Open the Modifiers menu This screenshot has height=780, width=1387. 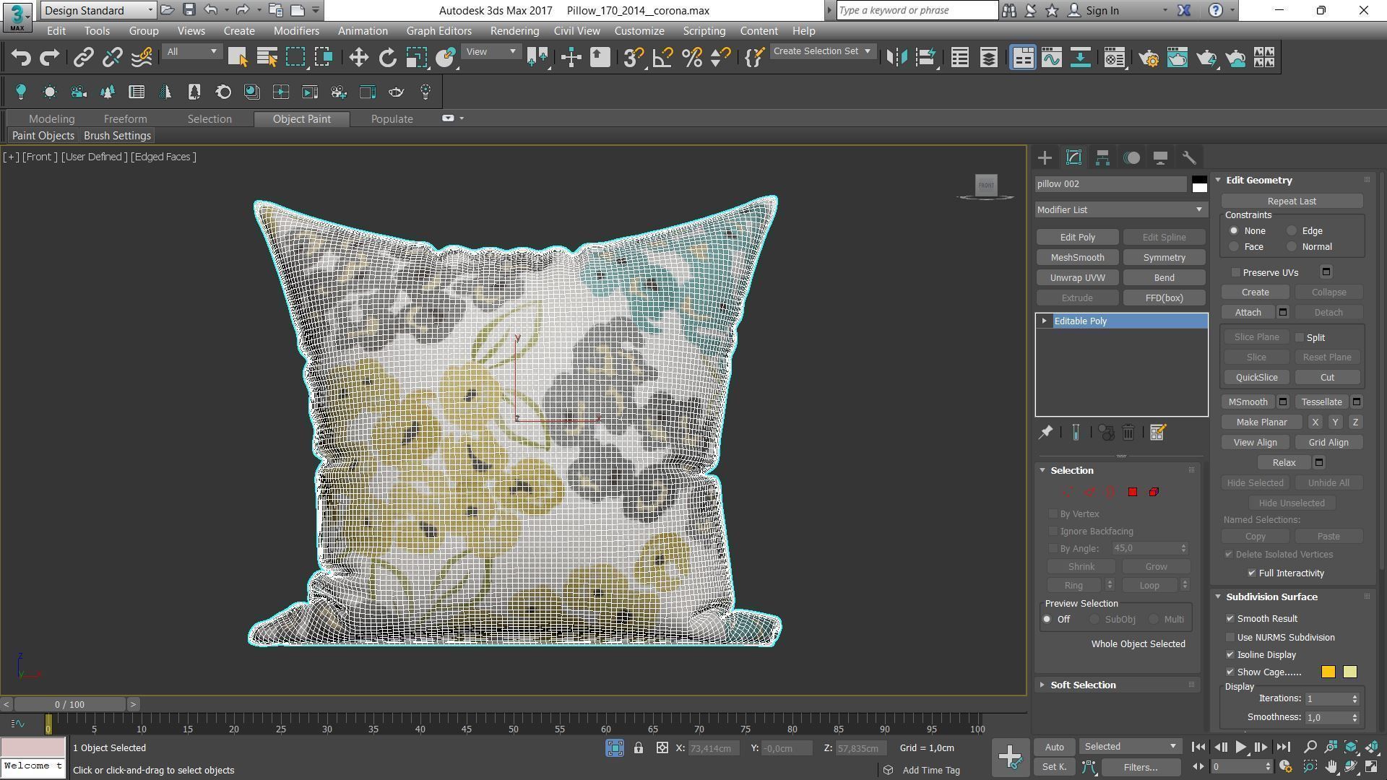click(296, 31)
